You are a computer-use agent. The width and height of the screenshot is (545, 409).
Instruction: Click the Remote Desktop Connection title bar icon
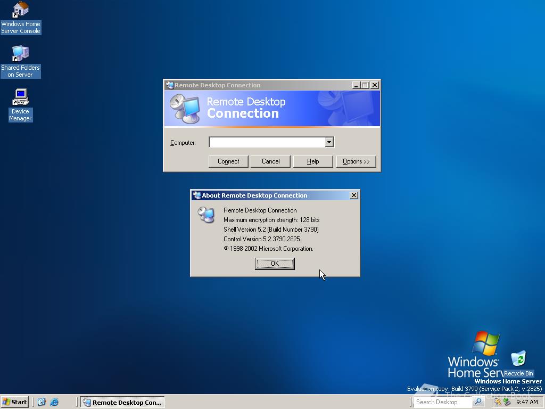(x=170, y=85)
